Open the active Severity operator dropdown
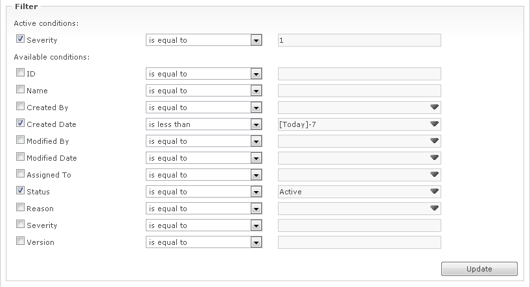The height and width of the screenshot is (287, 530). (x=257, y=40)
